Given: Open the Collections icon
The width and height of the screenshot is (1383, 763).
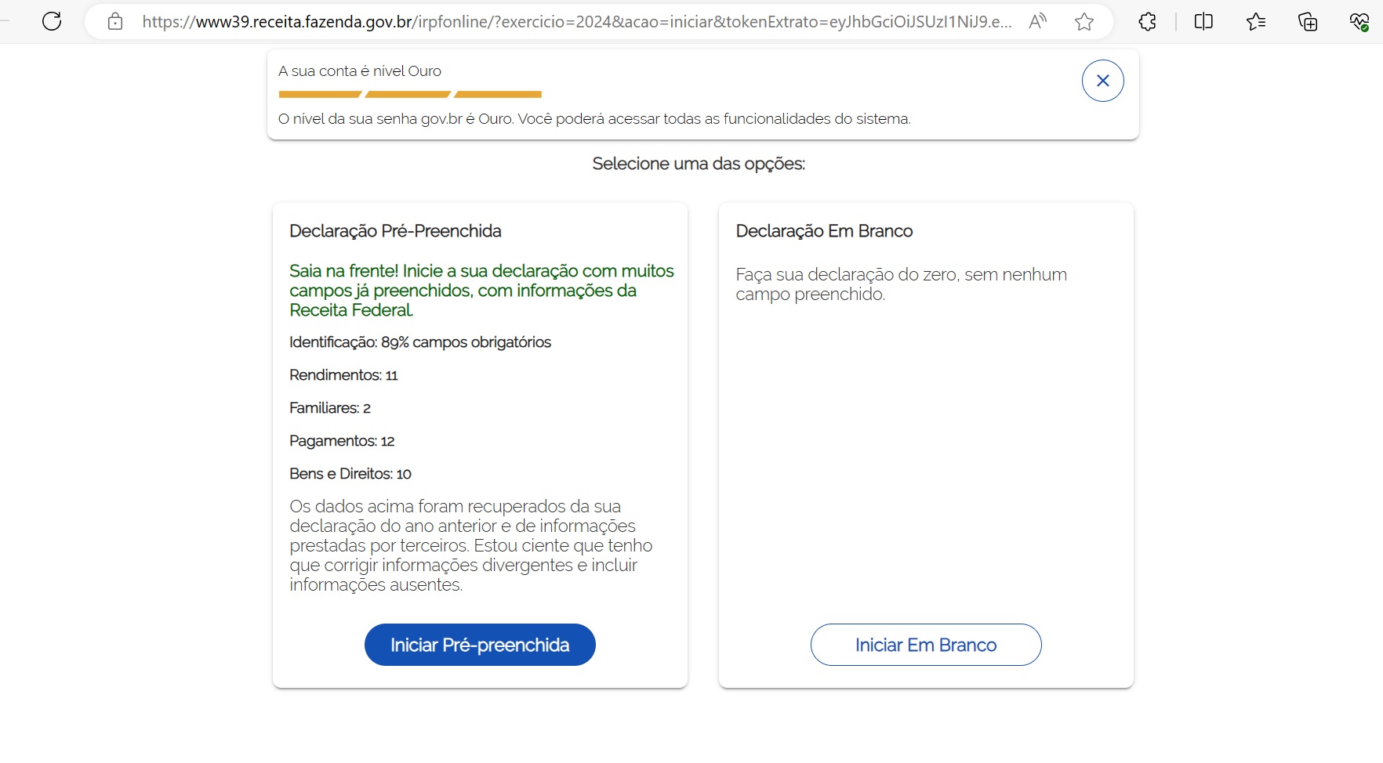Looking at the screenshot, I should [1308, 22].
